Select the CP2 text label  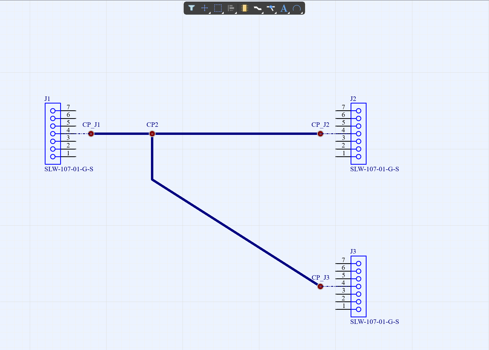(152, 125)
